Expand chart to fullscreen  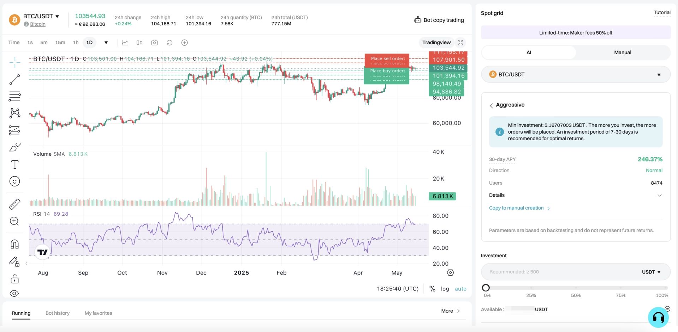click(460, 43)
